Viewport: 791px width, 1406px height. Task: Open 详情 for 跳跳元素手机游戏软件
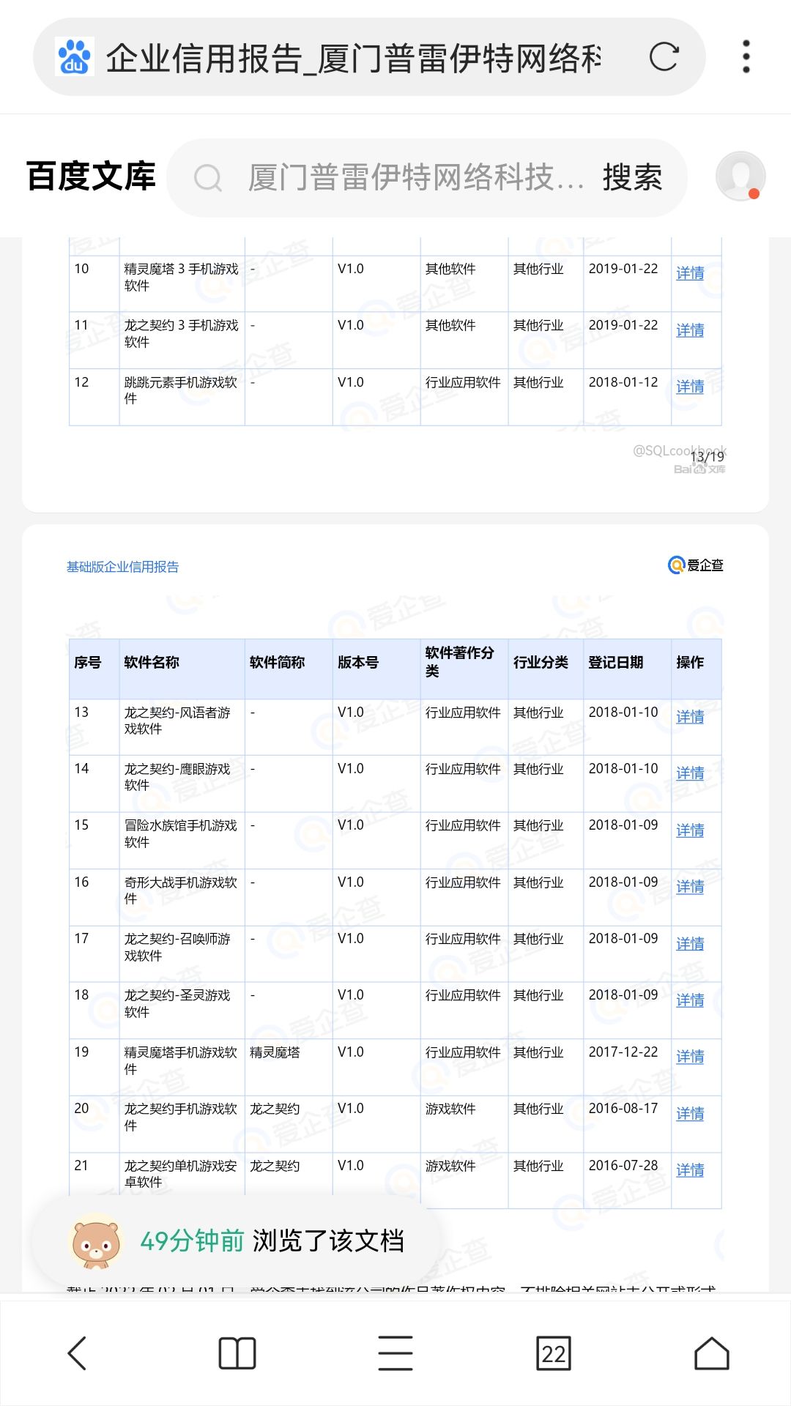(690, 387)
